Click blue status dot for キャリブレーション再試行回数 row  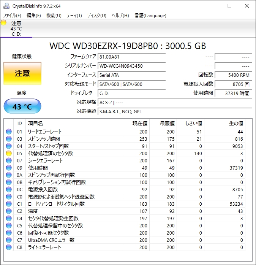[x=9, y=182]
